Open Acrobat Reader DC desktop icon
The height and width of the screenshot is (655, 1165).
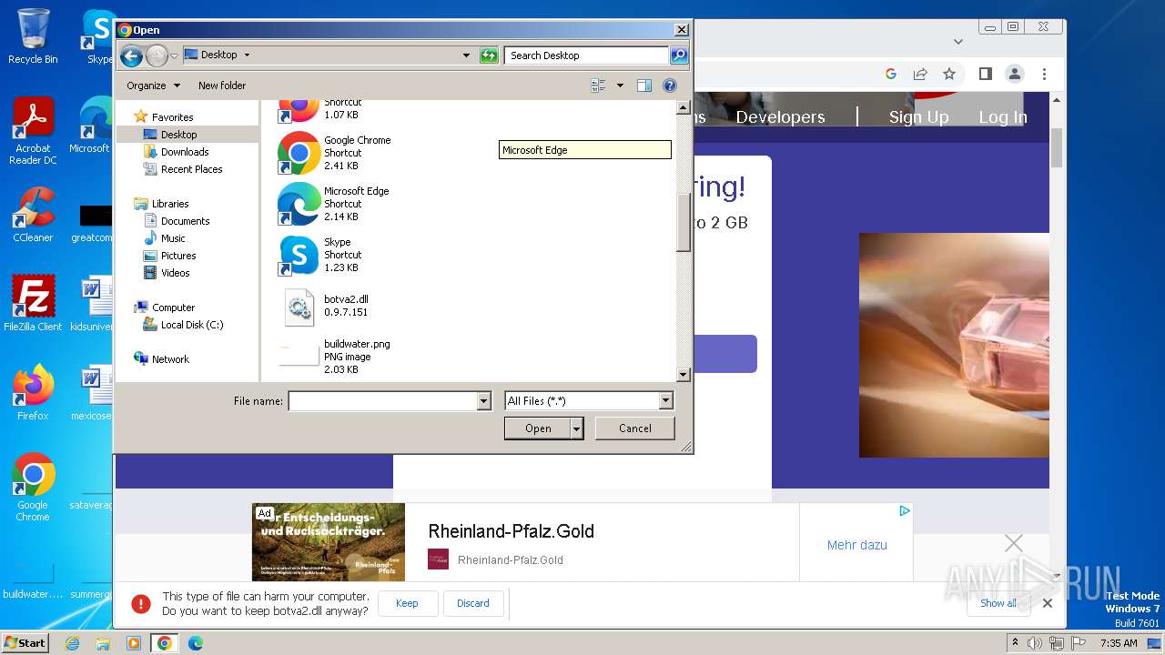(33, 130)
